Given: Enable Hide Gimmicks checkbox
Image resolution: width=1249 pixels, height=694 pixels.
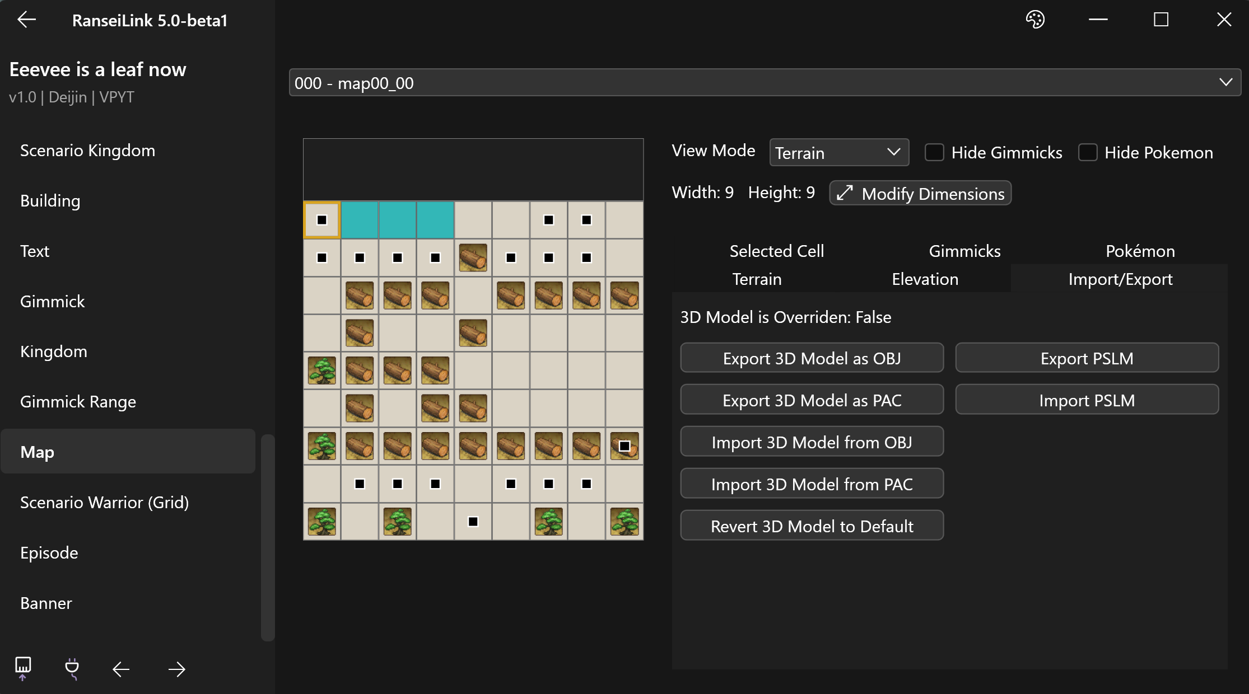Looking at the screenshot, I should 934,152.
